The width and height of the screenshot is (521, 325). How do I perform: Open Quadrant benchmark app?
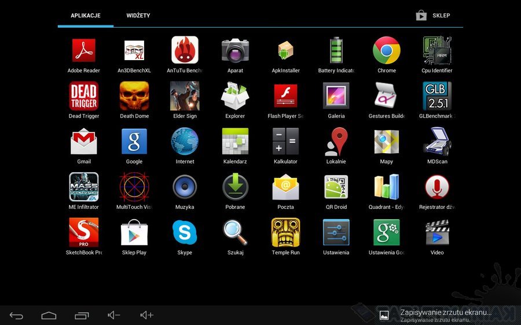387,187
